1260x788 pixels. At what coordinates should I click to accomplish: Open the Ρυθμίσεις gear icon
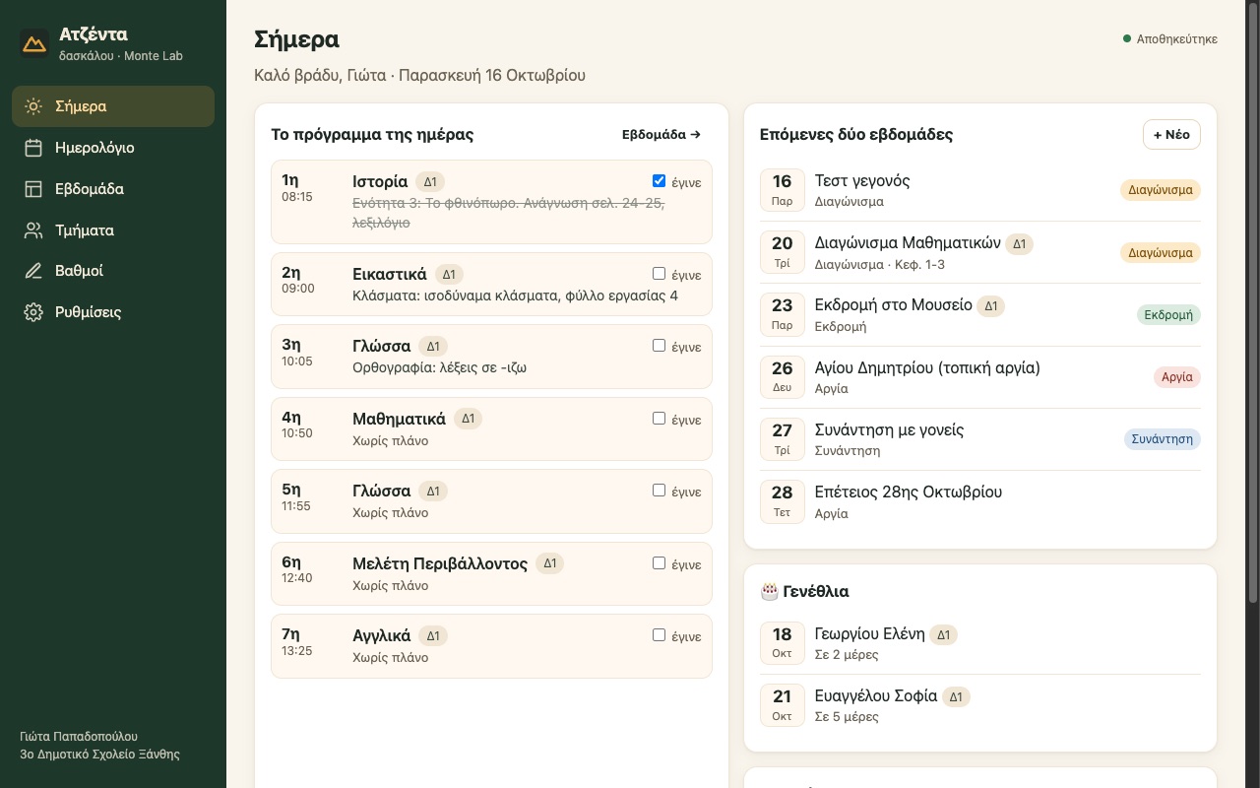coord(33,312)
